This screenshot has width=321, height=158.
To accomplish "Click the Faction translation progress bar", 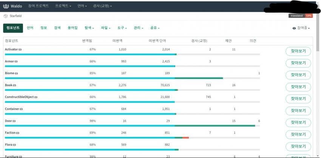I will 132,138.
